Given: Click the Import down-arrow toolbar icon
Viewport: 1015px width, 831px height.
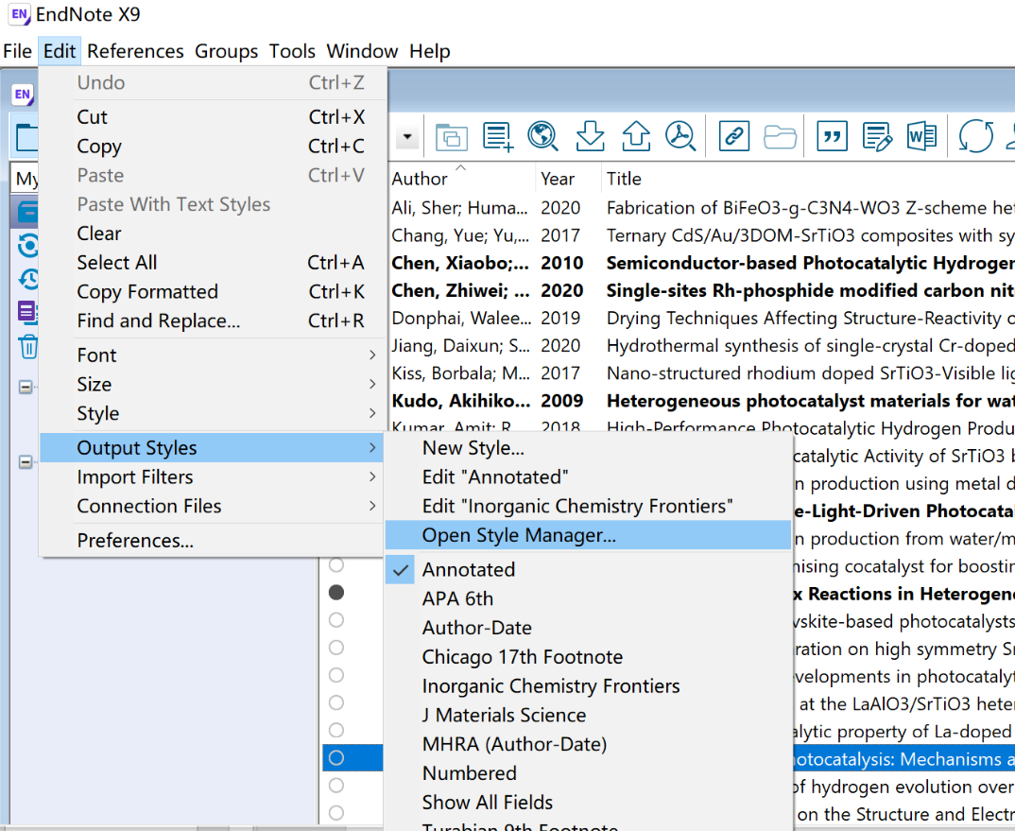Looking at the screenshot, I should (x=590, y=136).
